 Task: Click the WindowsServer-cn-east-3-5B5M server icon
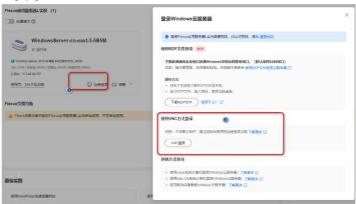pyautogui.click(x=19, y=44)
